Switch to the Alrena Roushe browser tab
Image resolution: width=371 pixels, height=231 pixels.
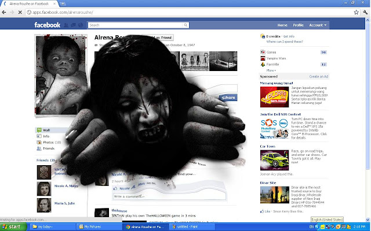coord(30,4)
